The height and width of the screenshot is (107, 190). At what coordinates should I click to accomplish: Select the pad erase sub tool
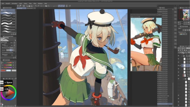pyautogui.click(x=8, y=32)
